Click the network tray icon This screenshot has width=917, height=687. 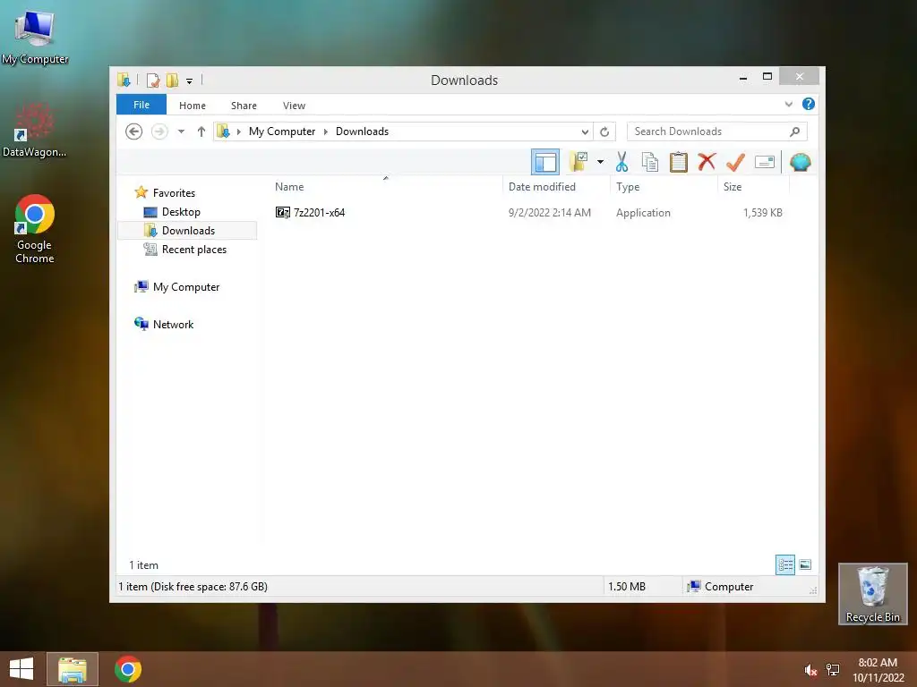(x=833, y=670)
